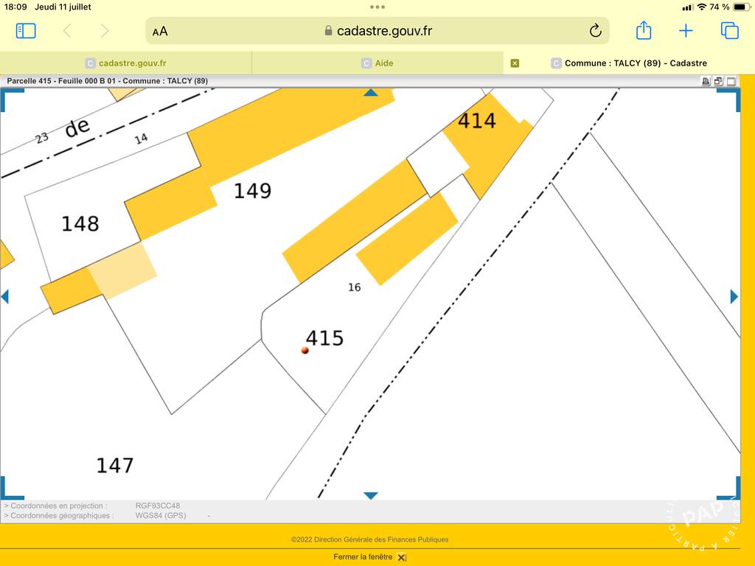Open the Safari share sheet

644,30
